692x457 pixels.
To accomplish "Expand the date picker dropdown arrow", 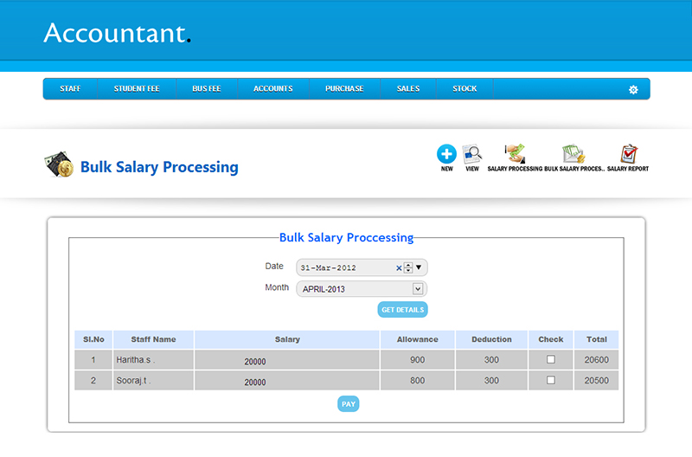I will coord(420,268).
